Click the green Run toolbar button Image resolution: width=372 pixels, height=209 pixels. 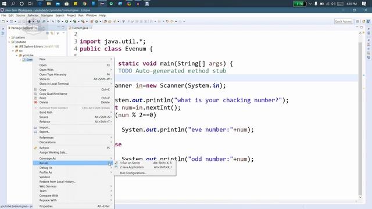pos(67,21)
